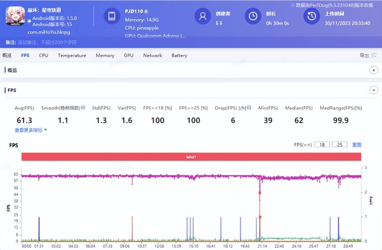The width and height of the screenshot is (382, 250).
Task: Open the 概览 tab
Action: tap(7, 56)
